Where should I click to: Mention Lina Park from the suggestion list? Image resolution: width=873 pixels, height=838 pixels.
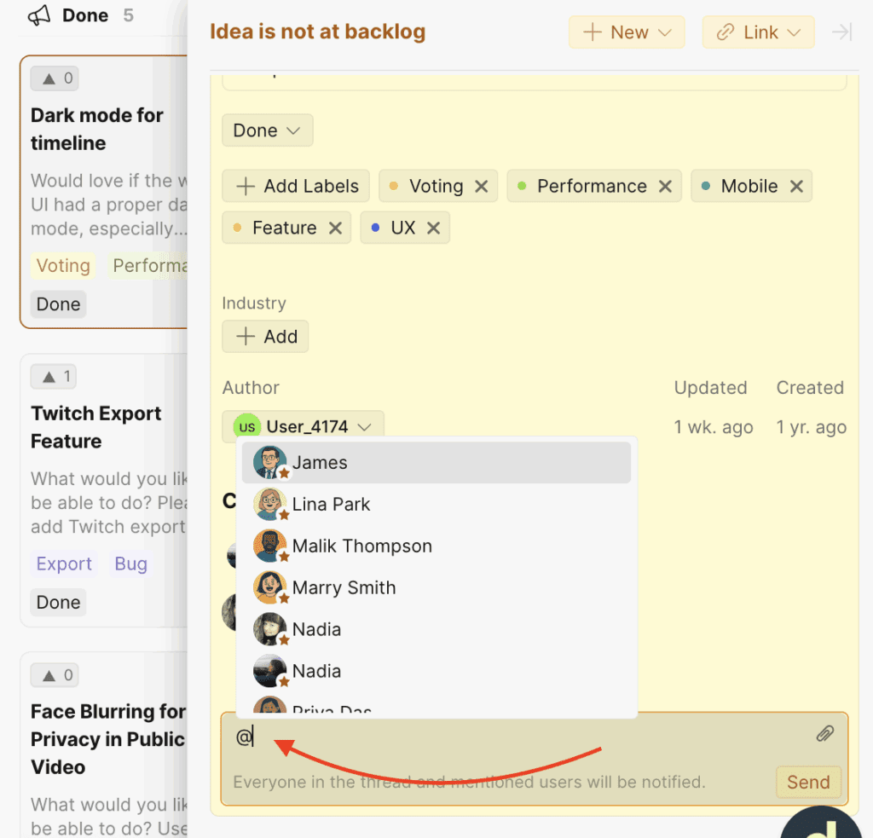(331, 504)
